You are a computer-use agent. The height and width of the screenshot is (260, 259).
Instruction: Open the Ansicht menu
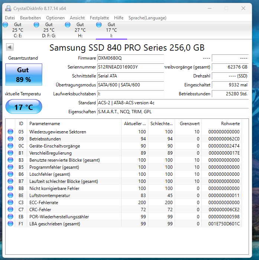[77, 18]
